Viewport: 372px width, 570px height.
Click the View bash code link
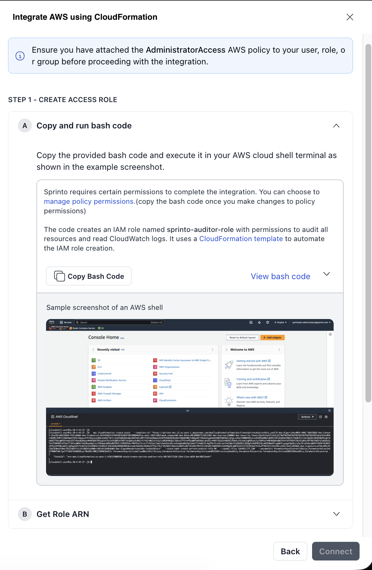tap(280, 277)
